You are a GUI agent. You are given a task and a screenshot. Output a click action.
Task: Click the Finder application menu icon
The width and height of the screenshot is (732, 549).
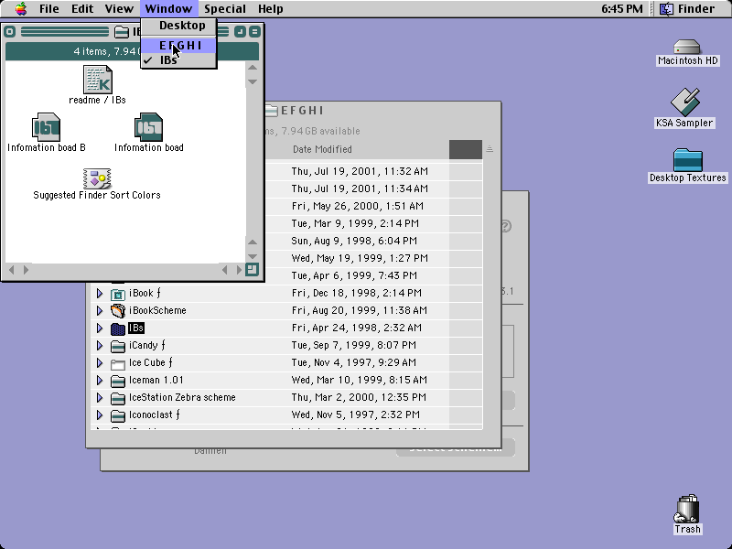point(667,9)
